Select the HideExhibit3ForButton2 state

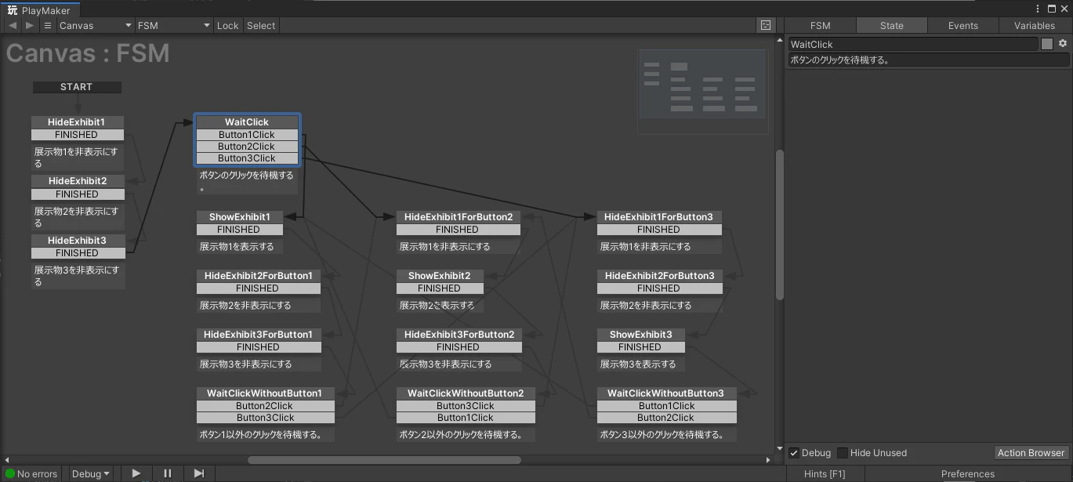[x=459, y=335]
